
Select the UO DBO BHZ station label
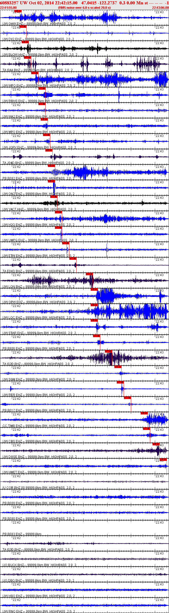(x=13, y=581)
